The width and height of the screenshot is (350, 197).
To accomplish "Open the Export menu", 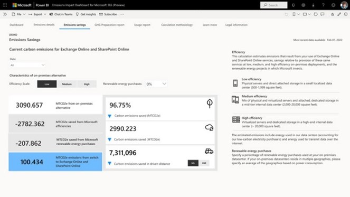I will 37,14.
